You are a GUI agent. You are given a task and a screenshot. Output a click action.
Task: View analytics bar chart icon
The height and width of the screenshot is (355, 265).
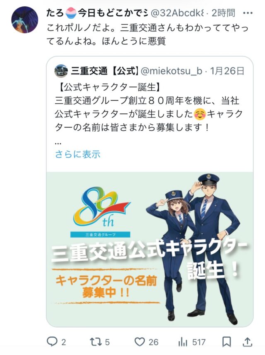click(183, 342)
